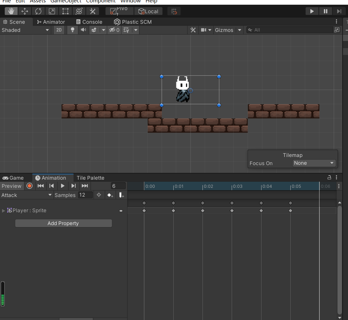Open the Tile Palette tab
Viewport: 348px width, 320px height.
pyautogui.click(x=90, y=178)
